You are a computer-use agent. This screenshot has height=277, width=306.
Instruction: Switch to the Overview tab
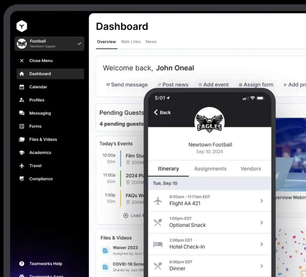click(x=106, y=42)
